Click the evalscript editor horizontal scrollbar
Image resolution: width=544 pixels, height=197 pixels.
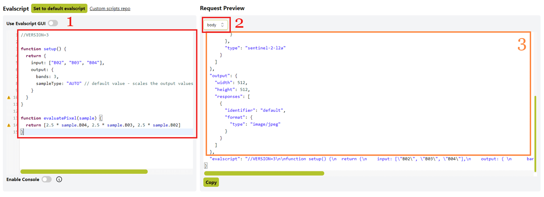click(x=84, y=172)
